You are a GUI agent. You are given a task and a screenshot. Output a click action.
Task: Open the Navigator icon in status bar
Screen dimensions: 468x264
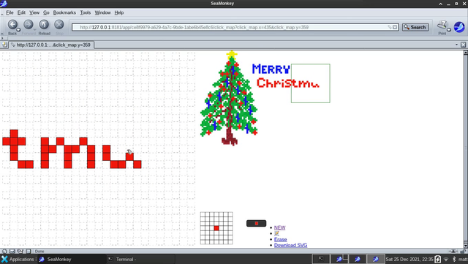[4, 251]
